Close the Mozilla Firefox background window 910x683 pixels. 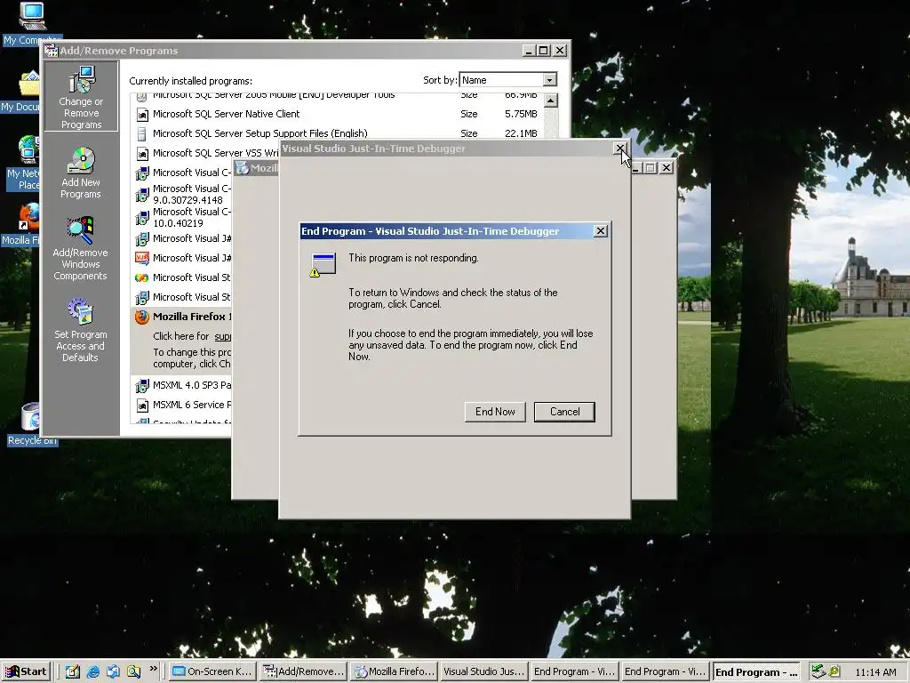(667, 168)
